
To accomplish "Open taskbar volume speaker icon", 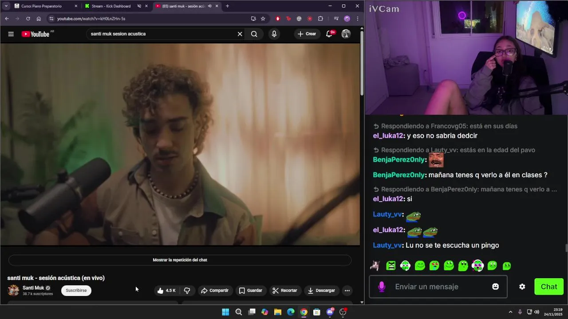I will 536,312.
